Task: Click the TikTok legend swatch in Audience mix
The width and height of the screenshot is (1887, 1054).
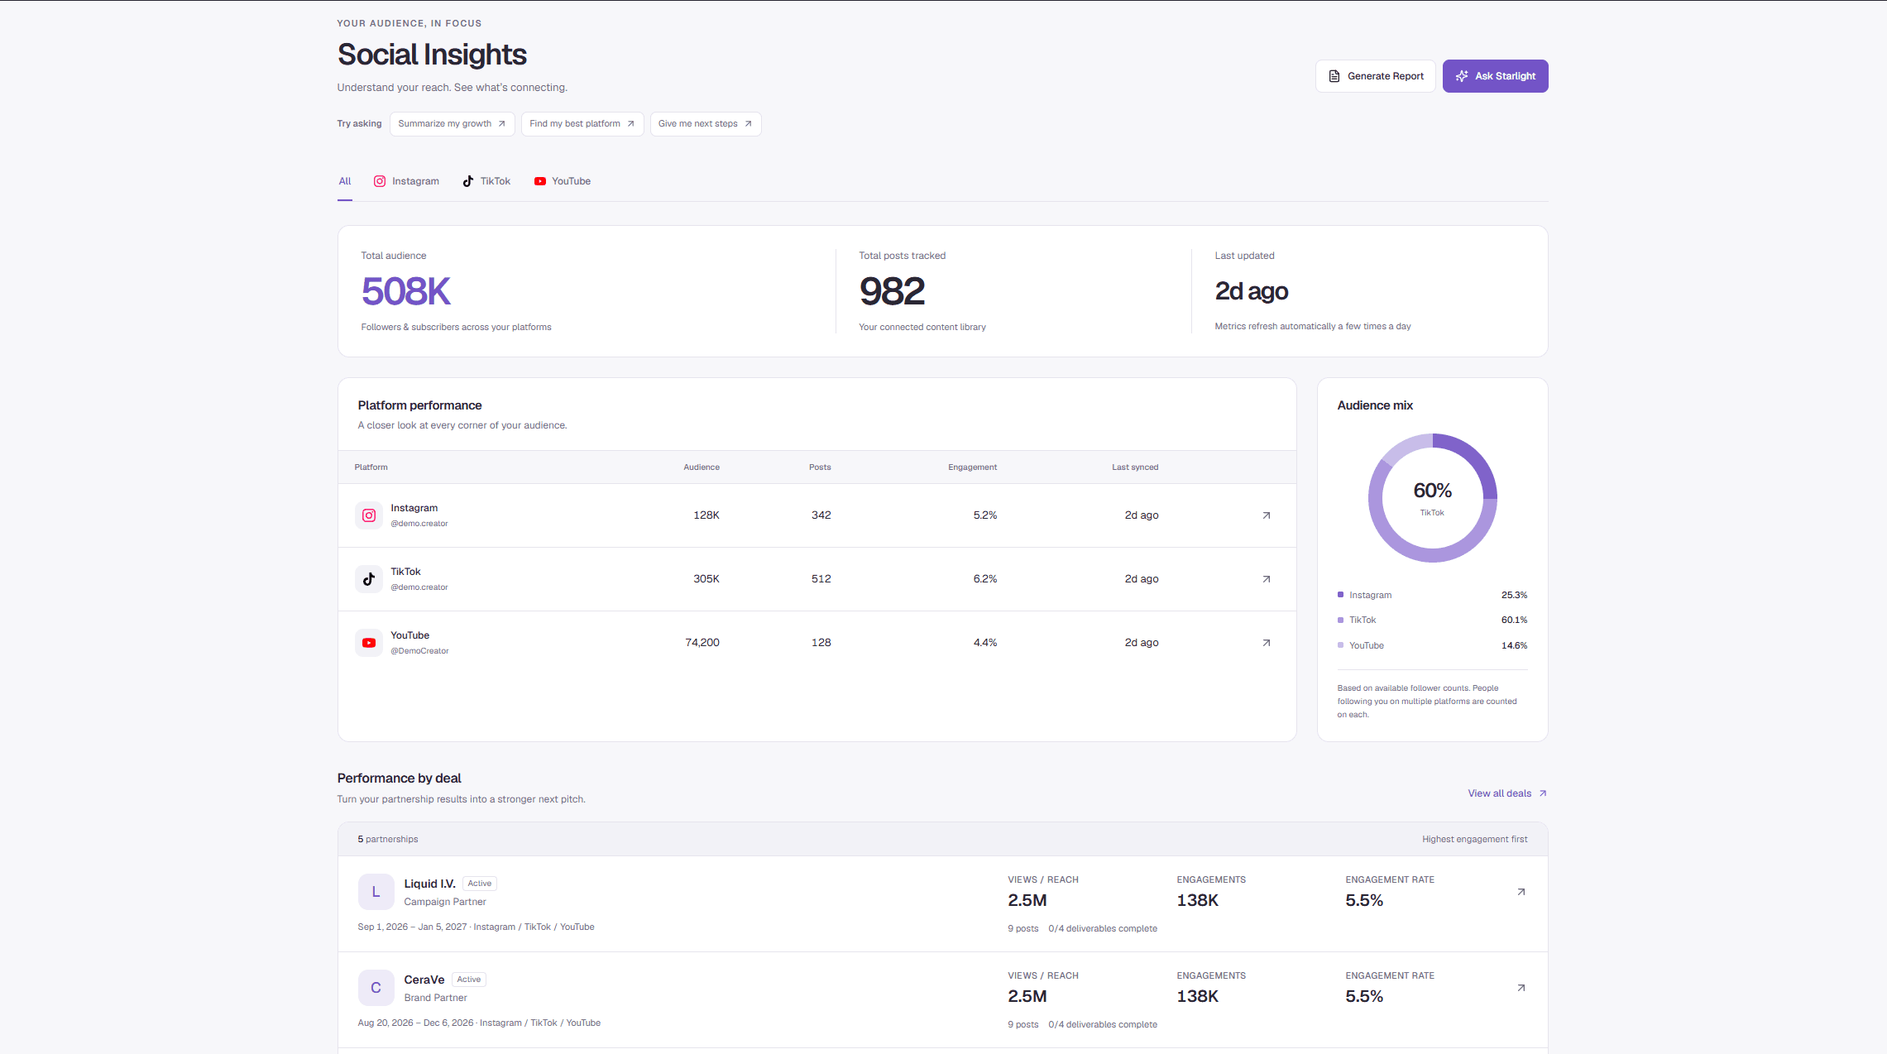Action: pos(1340,620)
